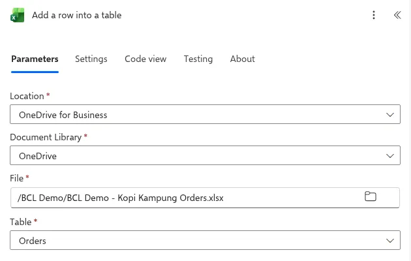Open the three-dot more options menu
The image size is (411, 261).
point(374,15)
